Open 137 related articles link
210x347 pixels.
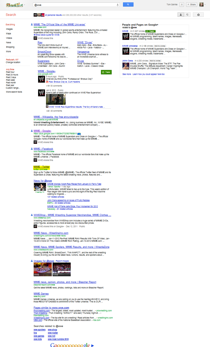point(56,197)
